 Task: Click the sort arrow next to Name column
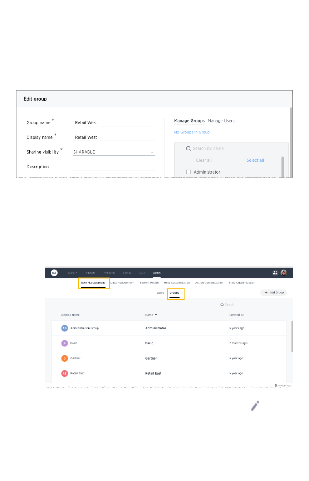click(156, 315)
